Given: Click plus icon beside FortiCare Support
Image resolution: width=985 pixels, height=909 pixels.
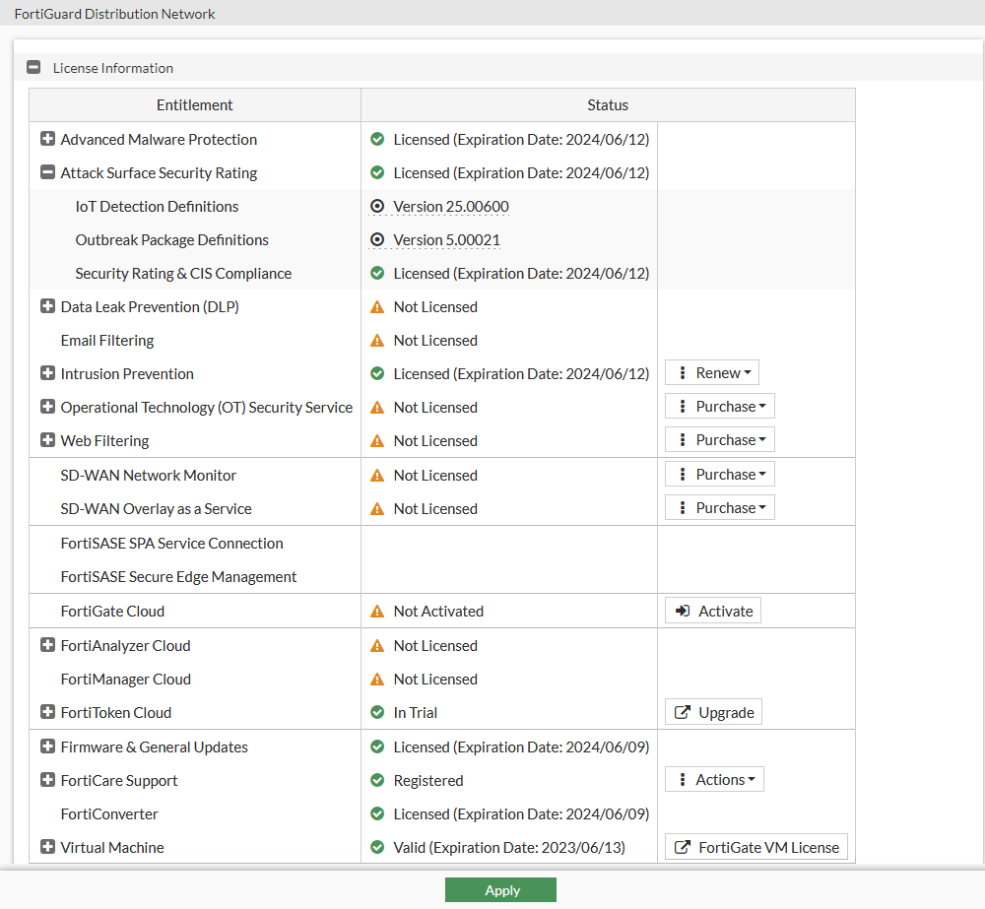Looking at the screenshot, I should pyautogui.click(x=47, y=780).
